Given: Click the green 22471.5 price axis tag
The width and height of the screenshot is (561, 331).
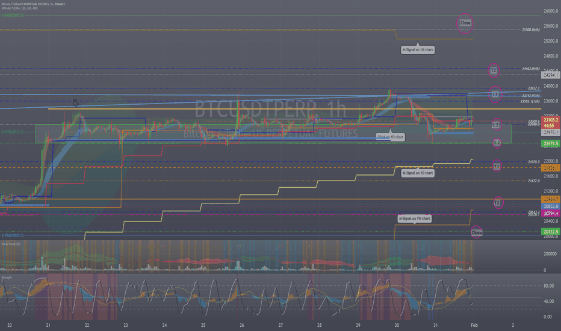Looking at the screenshot, I should tap(551, 143).
